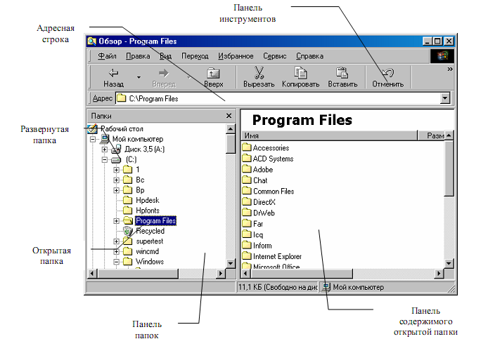
Task: Expand the Program Files tree node
Action: click(116, 221)
